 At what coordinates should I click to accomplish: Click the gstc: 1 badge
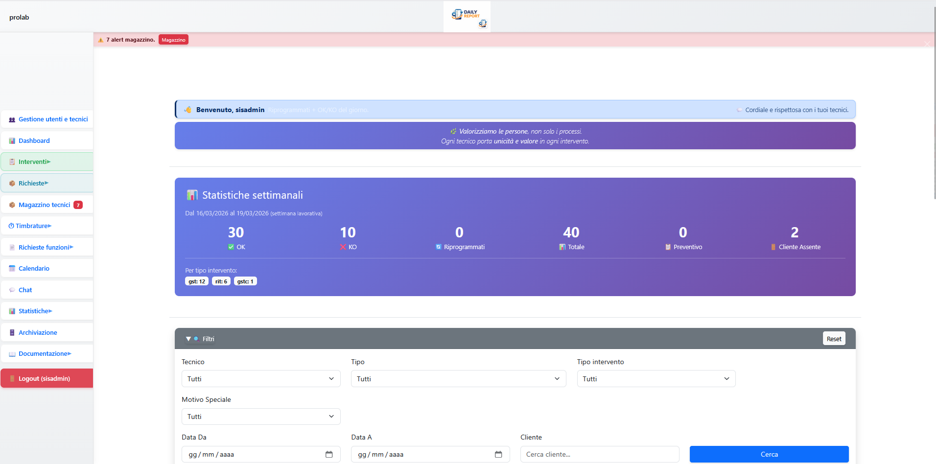click(245, 281)
